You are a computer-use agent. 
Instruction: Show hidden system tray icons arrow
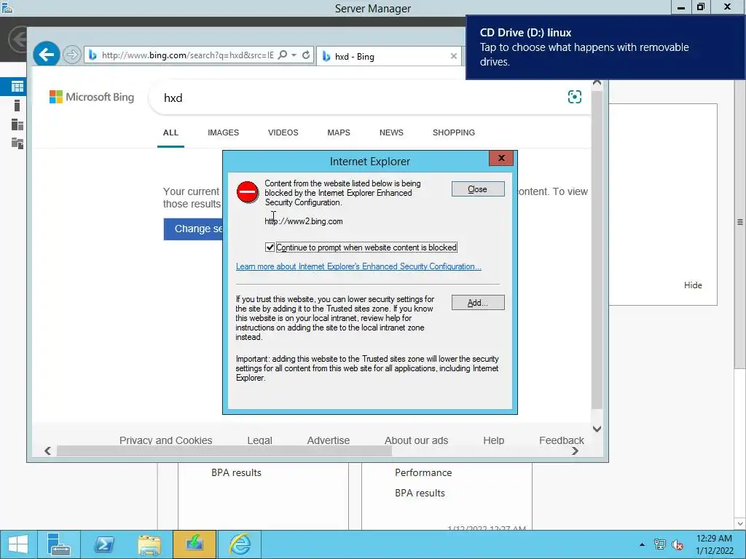point(643,544)
